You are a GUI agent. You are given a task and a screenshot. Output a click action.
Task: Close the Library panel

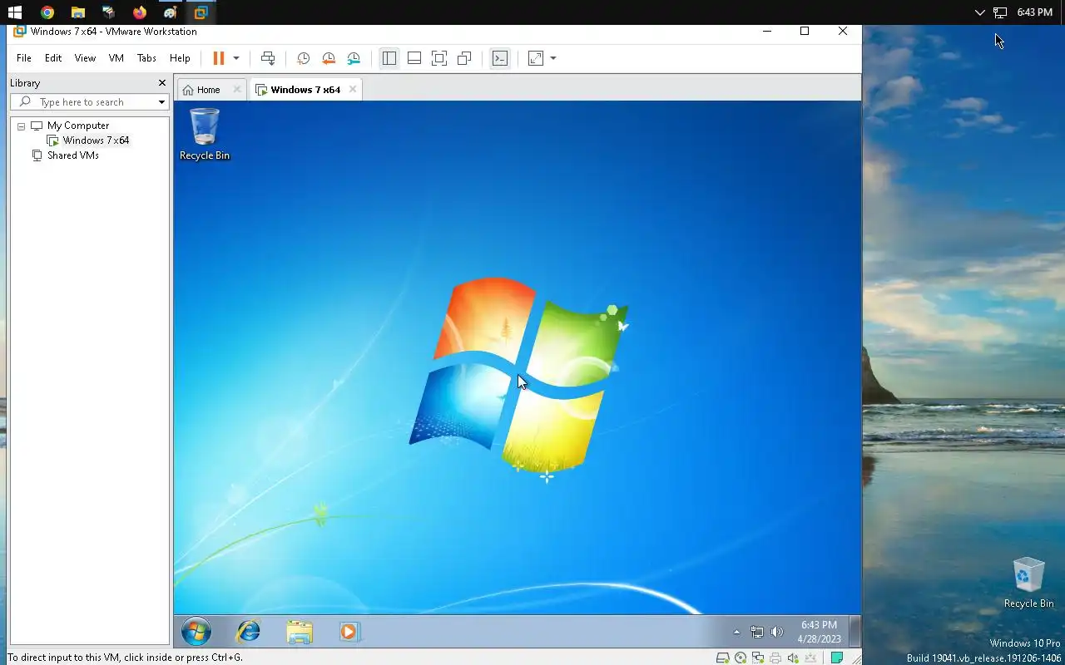pyautogui.click(x=162, y=83)
